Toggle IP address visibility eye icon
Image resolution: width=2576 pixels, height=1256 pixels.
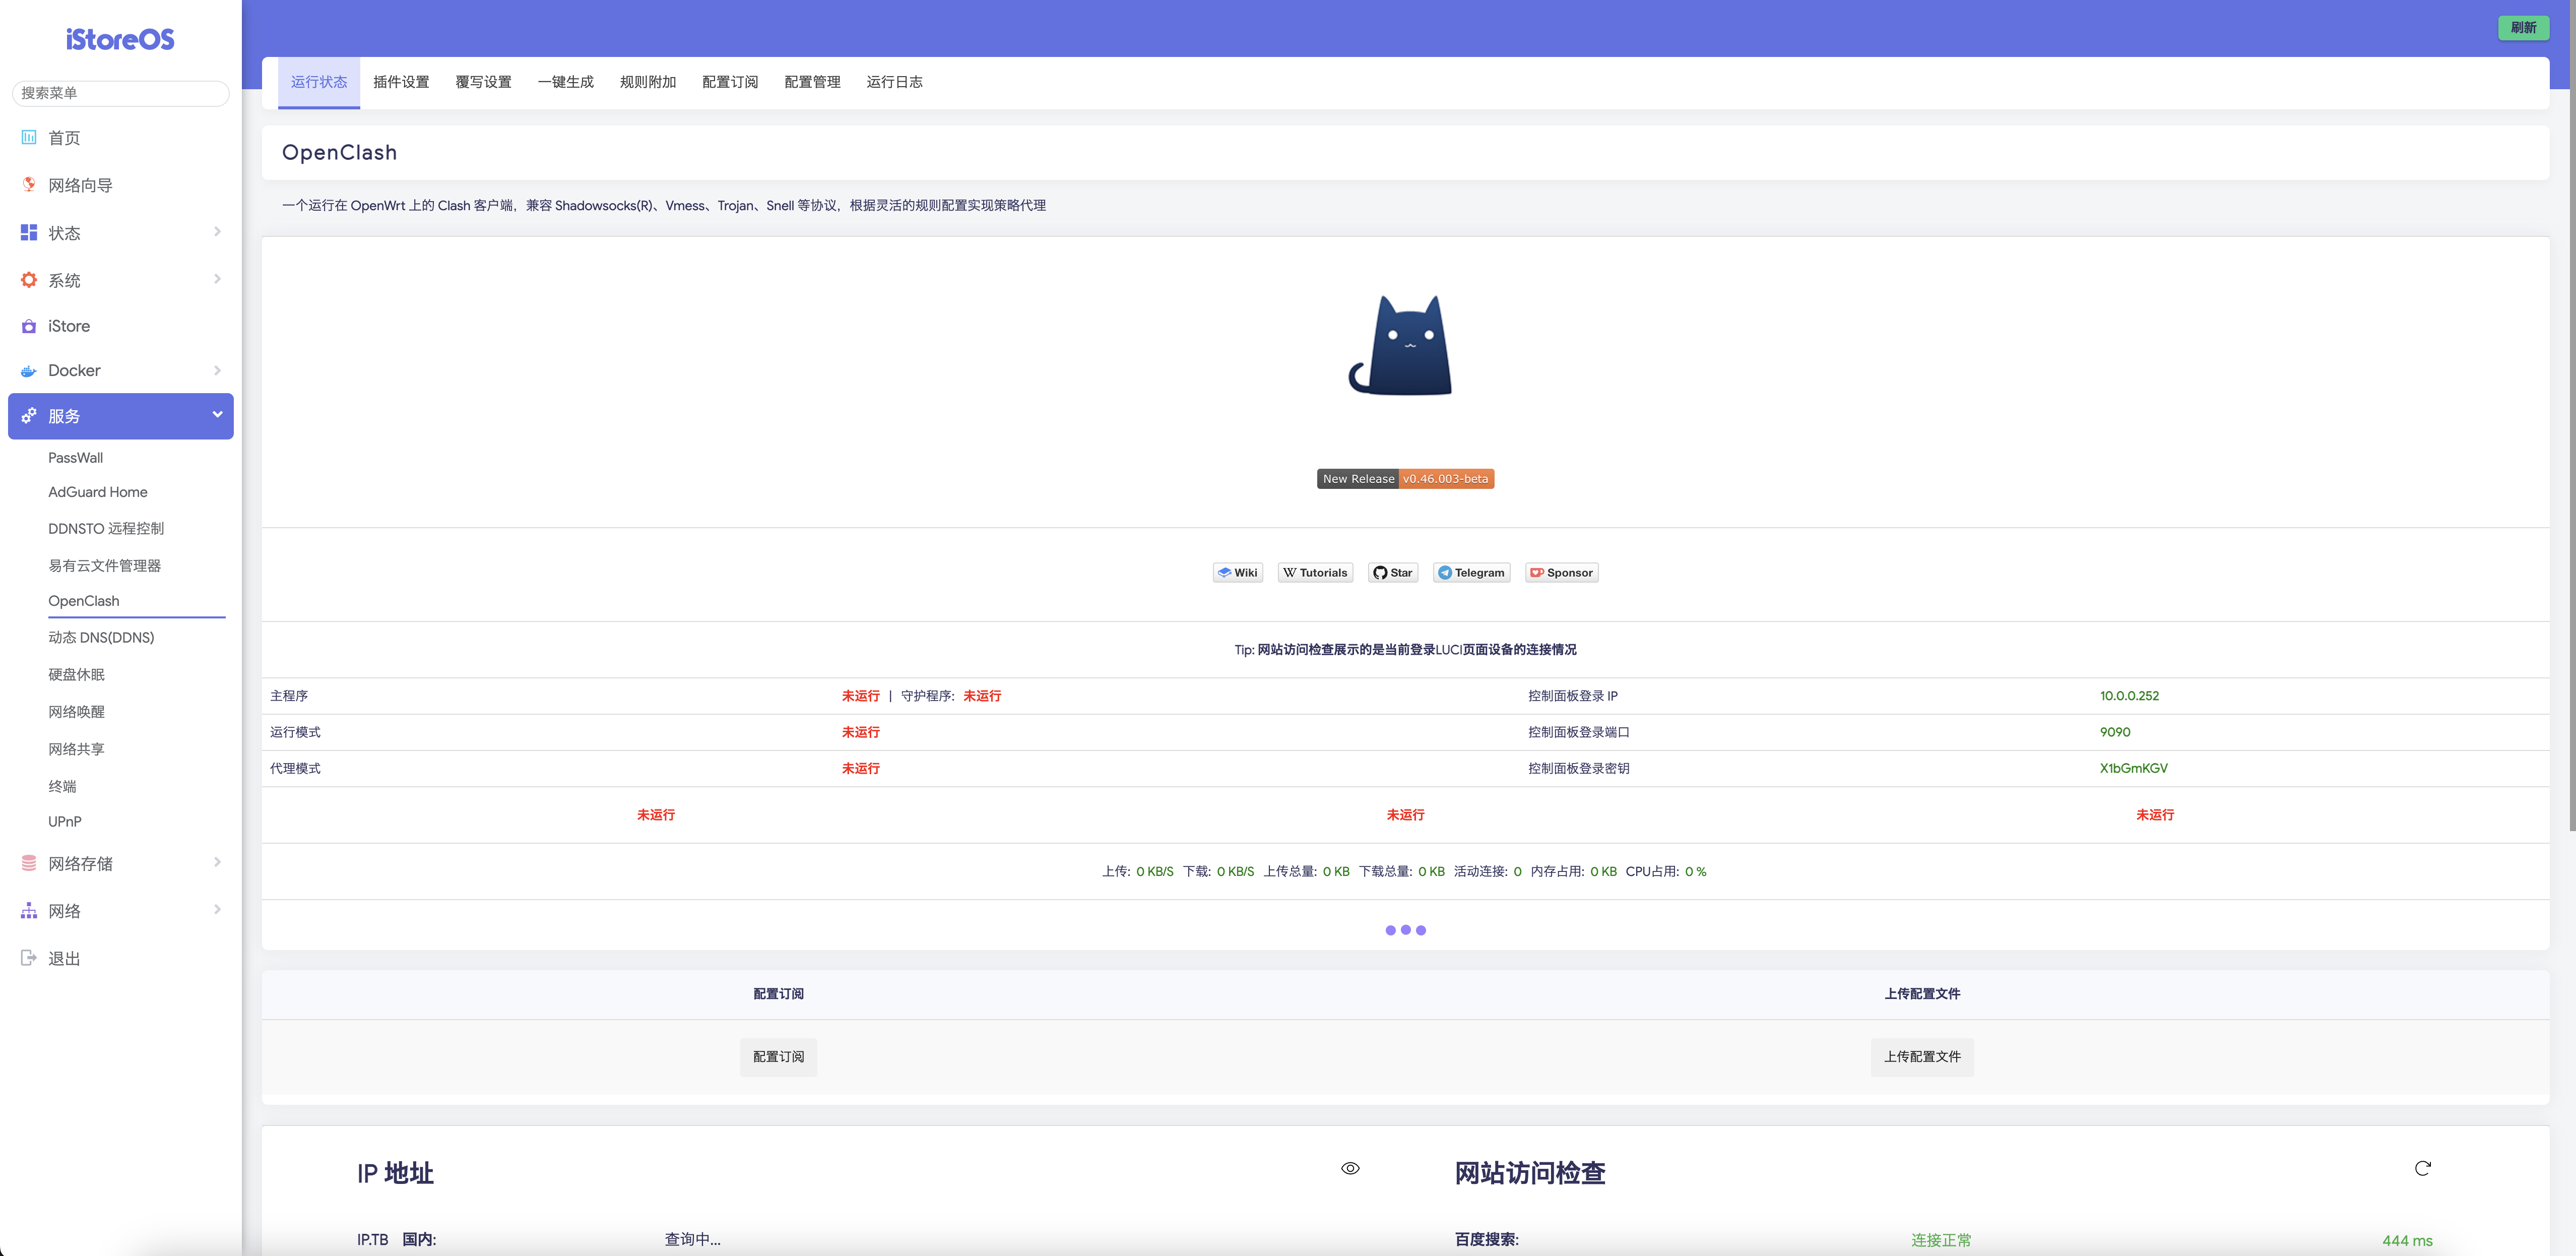1350,1168
